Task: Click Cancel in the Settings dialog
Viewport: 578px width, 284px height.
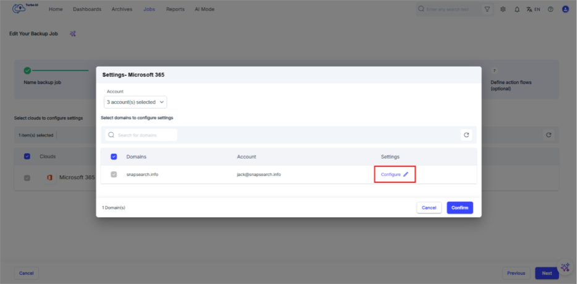Action: [429, 207]
